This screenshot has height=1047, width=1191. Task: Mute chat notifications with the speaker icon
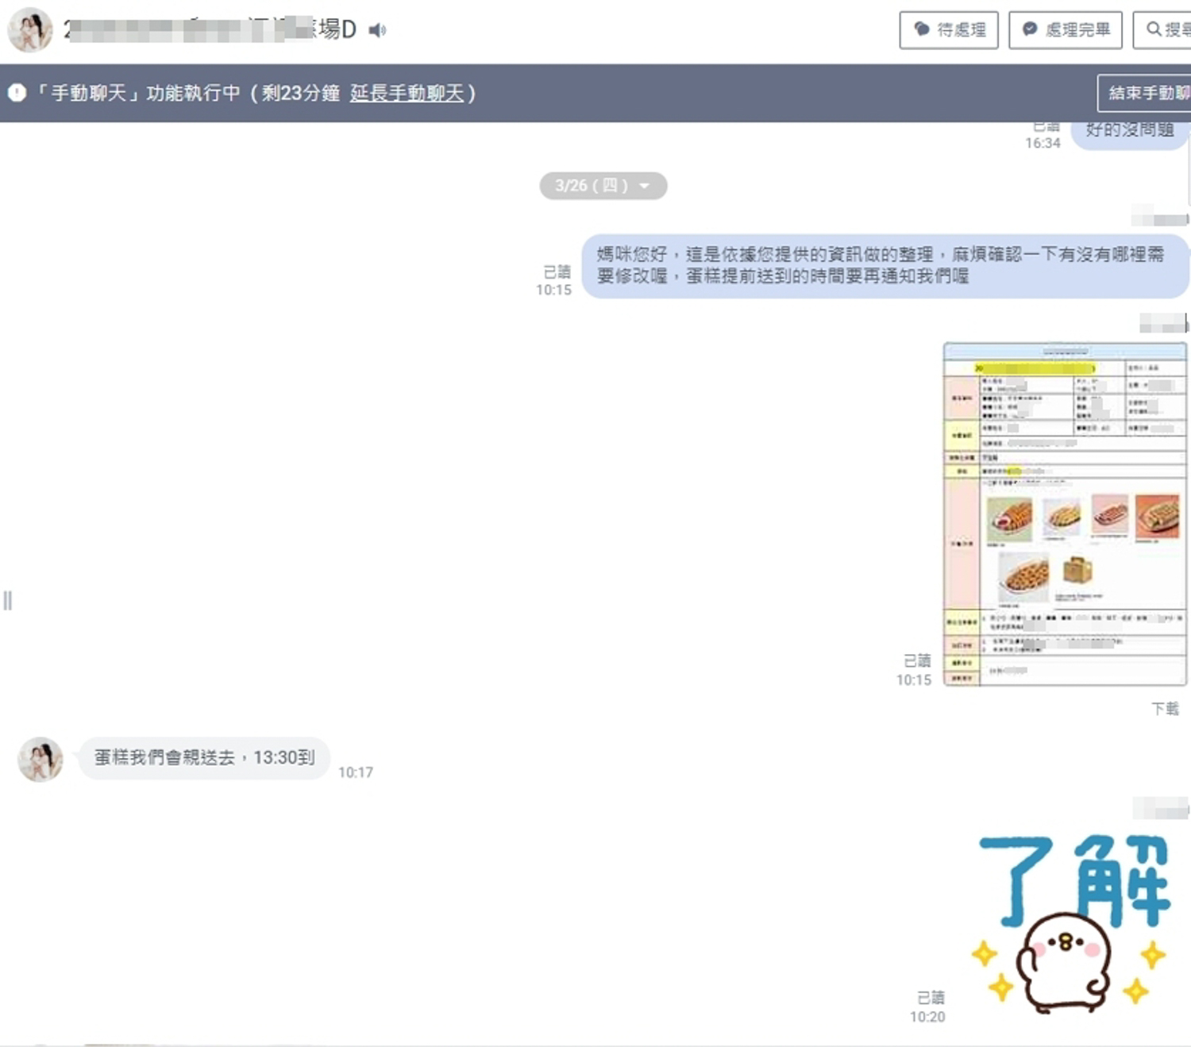pyautogui.click(x=377, y=30)
